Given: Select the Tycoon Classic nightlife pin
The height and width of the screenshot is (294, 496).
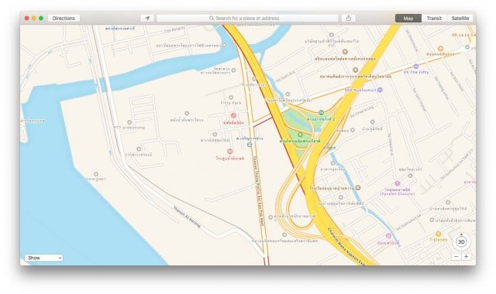Looking at the screenshot, I should pos(398,183).
